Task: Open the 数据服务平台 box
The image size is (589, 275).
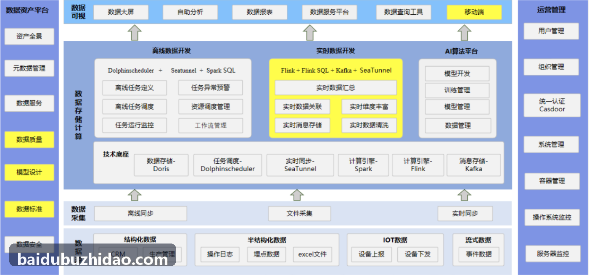Action: click(x=329, y=12)
